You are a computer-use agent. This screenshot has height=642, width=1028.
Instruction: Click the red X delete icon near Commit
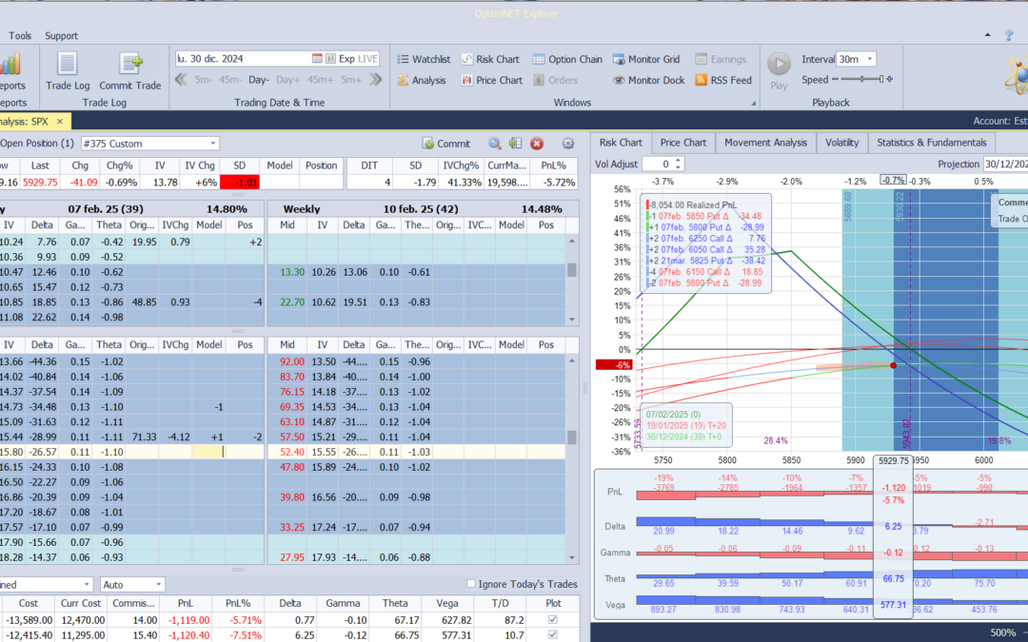point(537,144)
